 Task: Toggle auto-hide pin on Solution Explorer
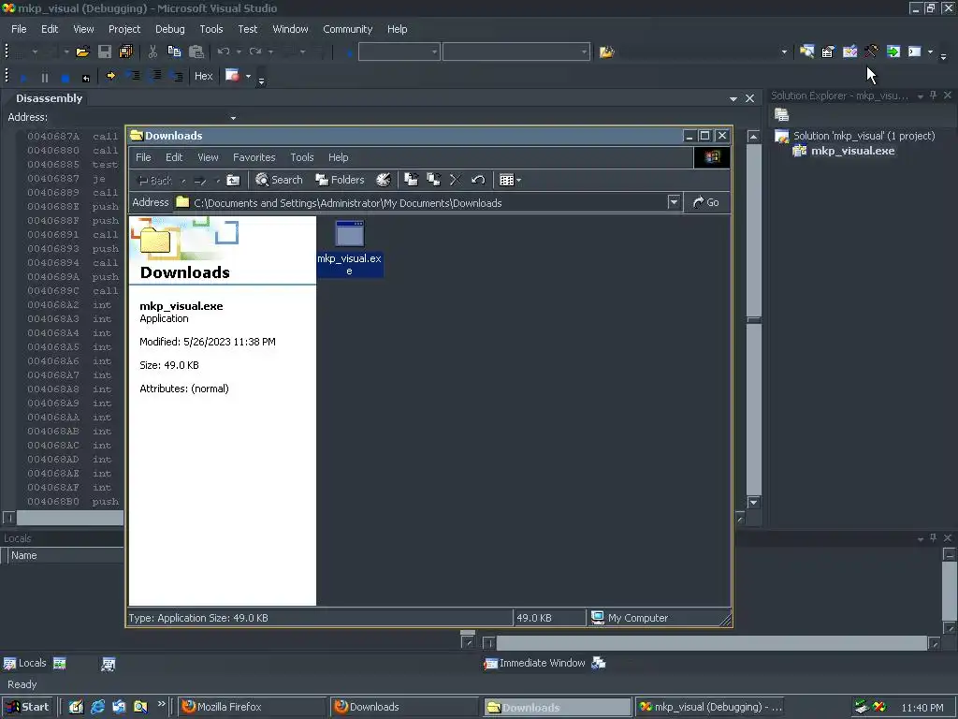933,95
